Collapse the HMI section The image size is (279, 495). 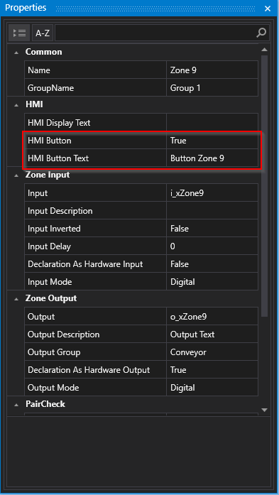pyautogui.click(x=16, y=105)
